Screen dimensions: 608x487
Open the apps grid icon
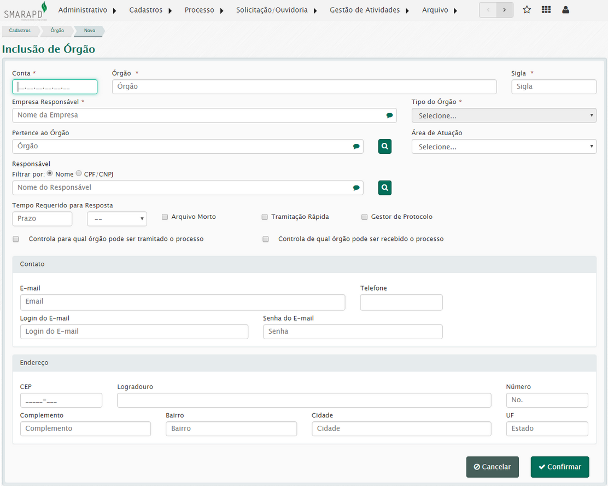tap(546, 10)
